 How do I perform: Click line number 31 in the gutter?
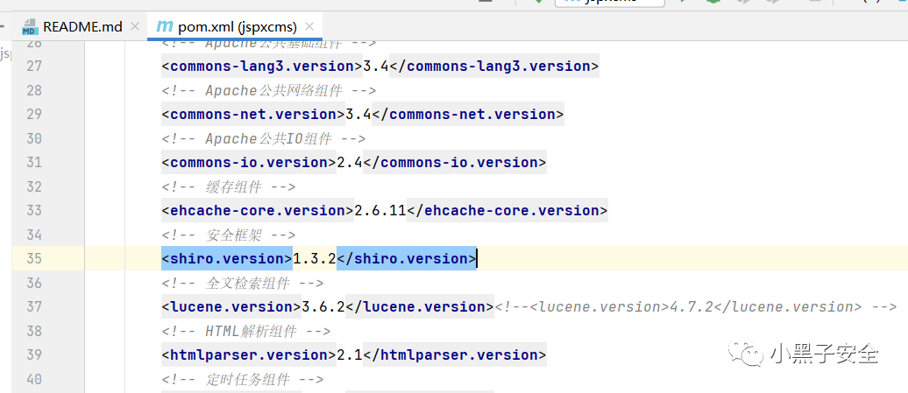click(34, 163)
